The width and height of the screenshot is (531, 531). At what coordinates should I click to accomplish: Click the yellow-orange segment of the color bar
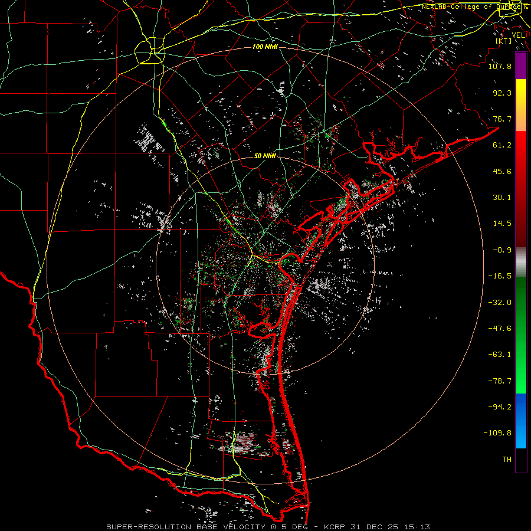[521, 105]
